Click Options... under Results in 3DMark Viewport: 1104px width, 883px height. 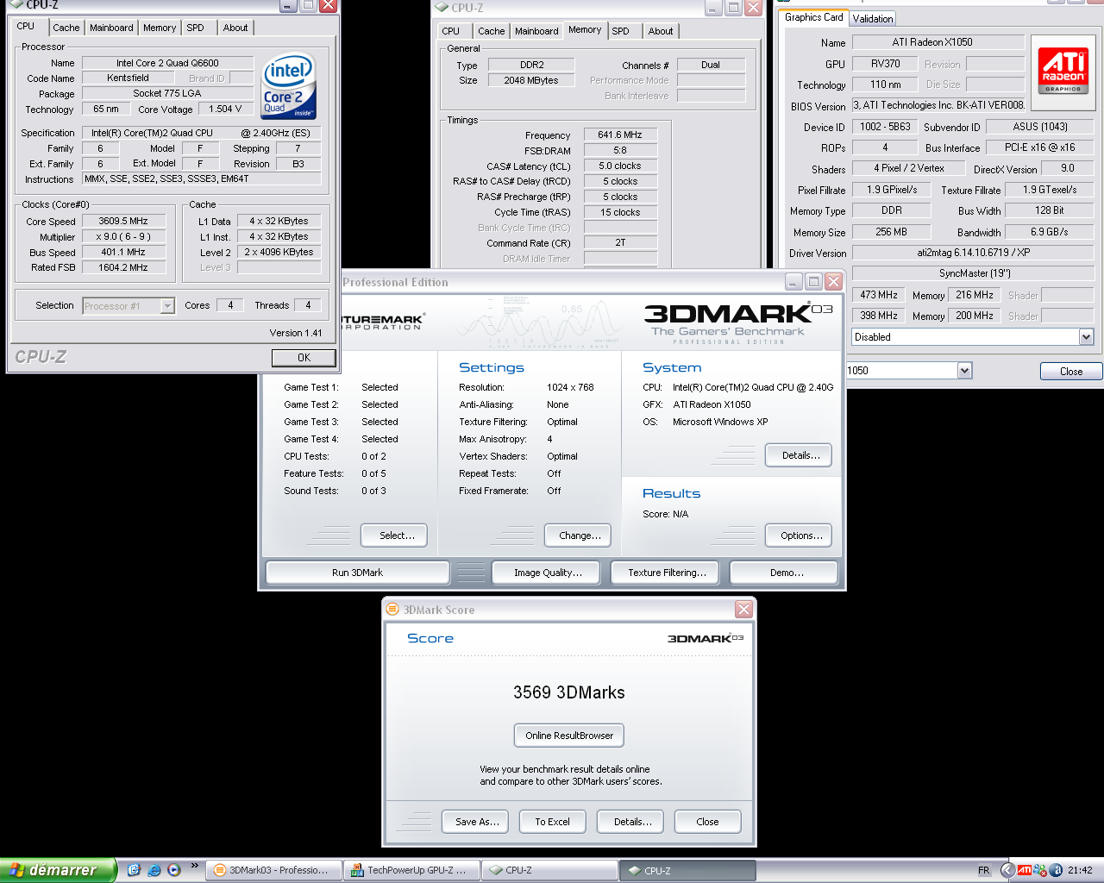pos(800,535)
